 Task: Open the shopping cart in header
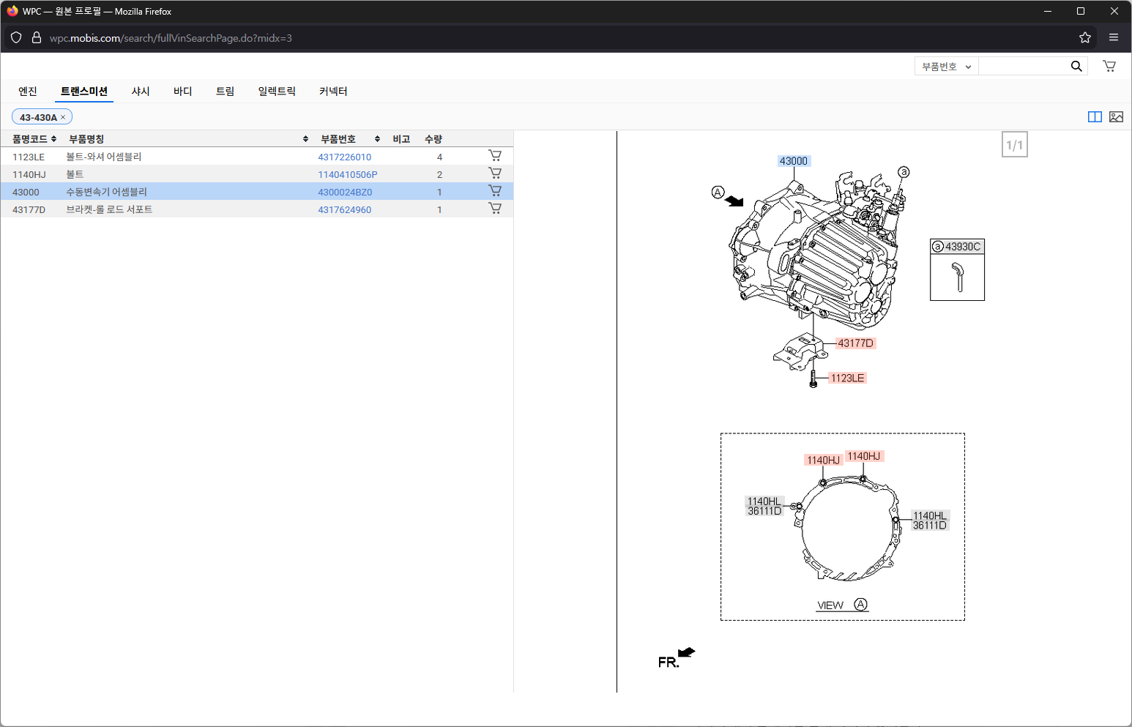[x=1109, y=66]
